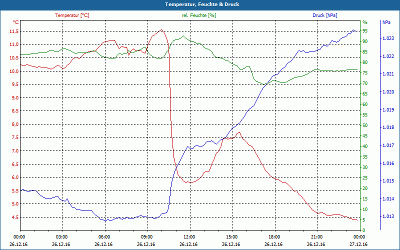The height and width of the screenshot is (250, 400).
Task: Click the red "°C" axis unit label
Action: (16, 22)
